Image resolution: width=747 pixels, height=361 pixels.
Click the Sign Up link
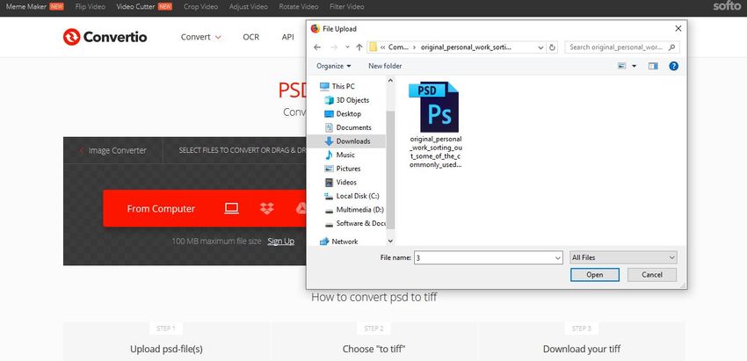click(x=280, y=241)
